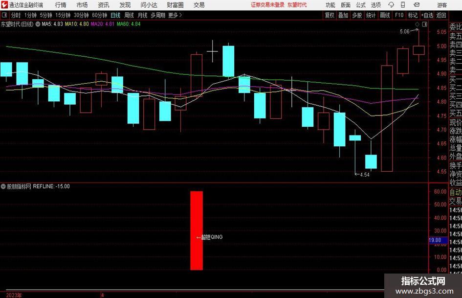
Task: Click the 5.06 high price label
Action: tap(404, 31)
